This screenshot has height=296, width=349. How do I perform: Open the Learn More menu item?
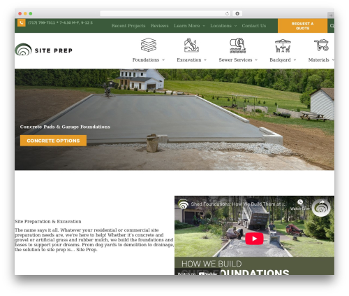187,26
